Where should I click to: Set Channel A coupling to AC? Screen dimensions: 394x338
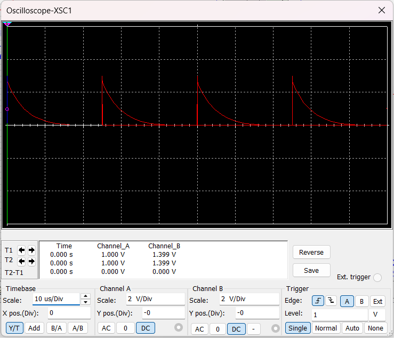click(106, 328)
